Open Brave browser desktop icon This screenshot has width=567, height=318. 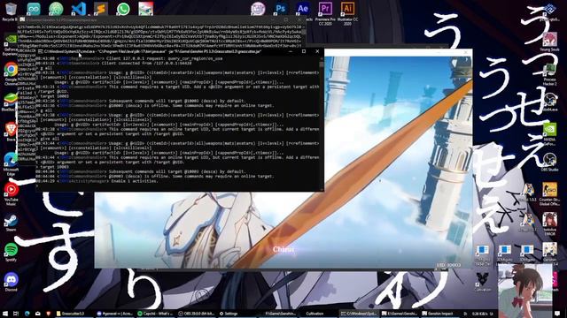[x=11, y=132]
